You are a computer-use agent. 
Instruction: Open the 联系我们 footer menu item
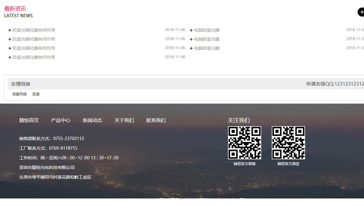tap(156, 120)
